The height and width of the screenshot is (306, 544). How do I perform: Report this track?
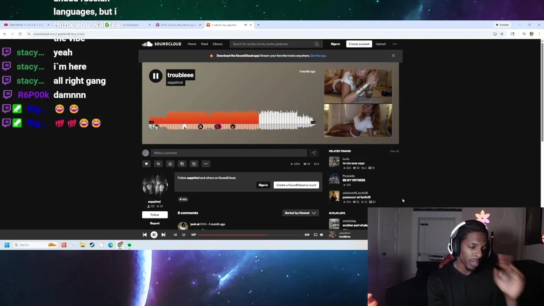[155, 223]
